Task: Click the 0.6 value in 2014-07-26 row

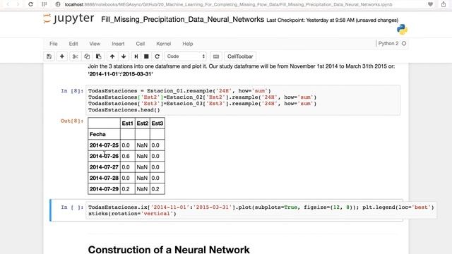Action: [126, 156]
